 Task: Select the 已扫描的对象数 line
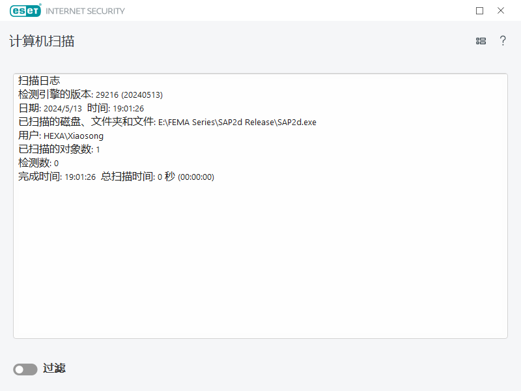59,149
